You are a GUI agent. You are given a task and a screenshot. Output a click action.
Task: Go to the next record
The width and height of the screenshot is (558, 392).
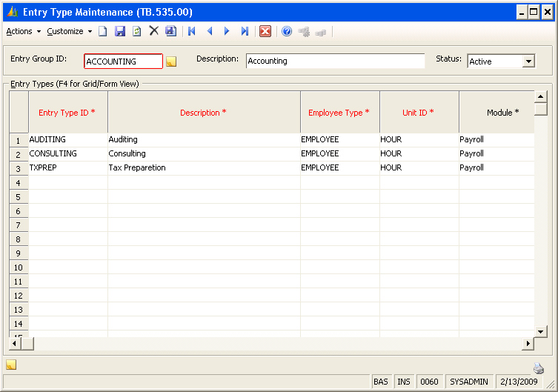point(227,31)
